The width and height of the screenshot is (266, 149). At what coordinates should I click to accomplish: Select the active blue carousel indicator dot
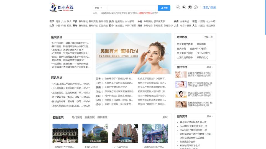[131, 72]
